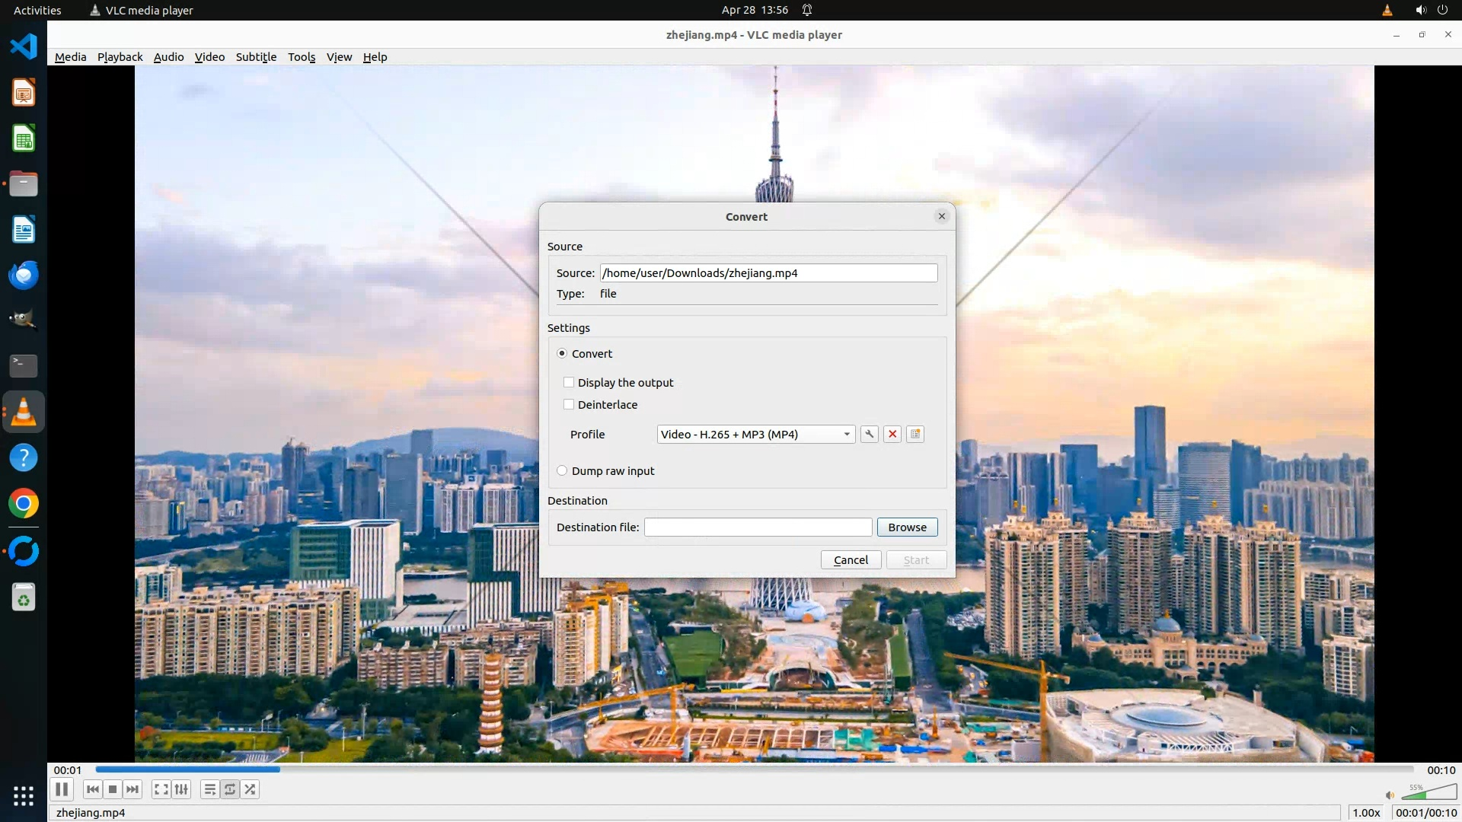Check the Deinterlace option
Image resolution: width=1462 pixels, height=822 pixels.
coord(569,404)
